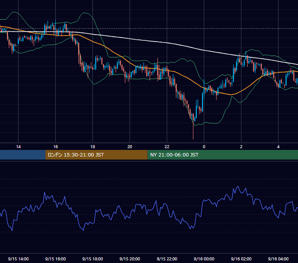Click the oscillator peak near 02:00
298x263 pixels.
[238, 186]
